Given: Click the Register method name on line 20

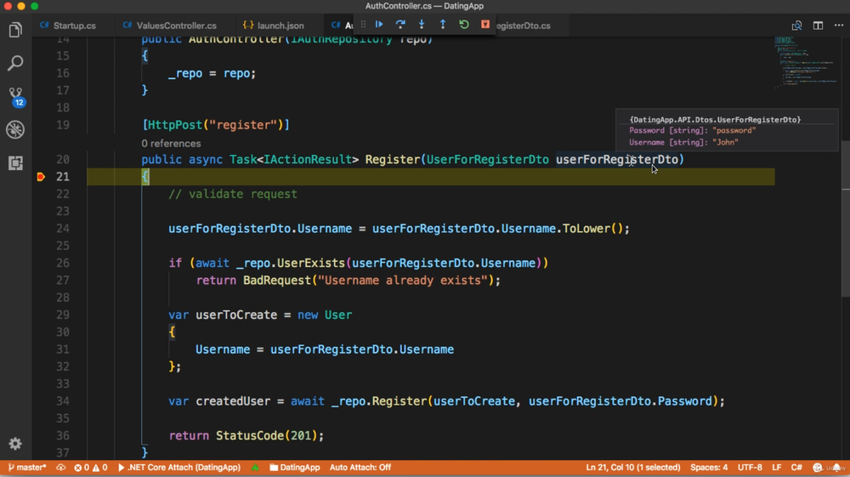Looking at the screenshot, I should (392, 159).
